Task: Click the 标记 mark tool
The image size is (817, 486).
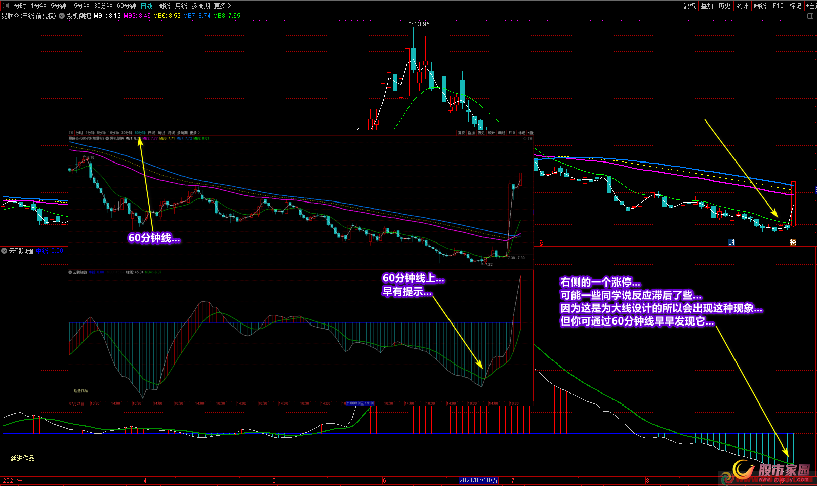Action: click(795, 6)
